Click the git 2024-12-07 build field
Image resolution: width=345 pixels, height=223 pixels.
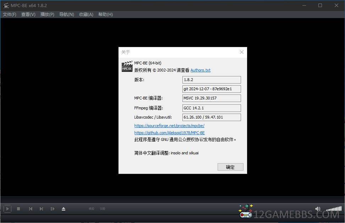212,89
